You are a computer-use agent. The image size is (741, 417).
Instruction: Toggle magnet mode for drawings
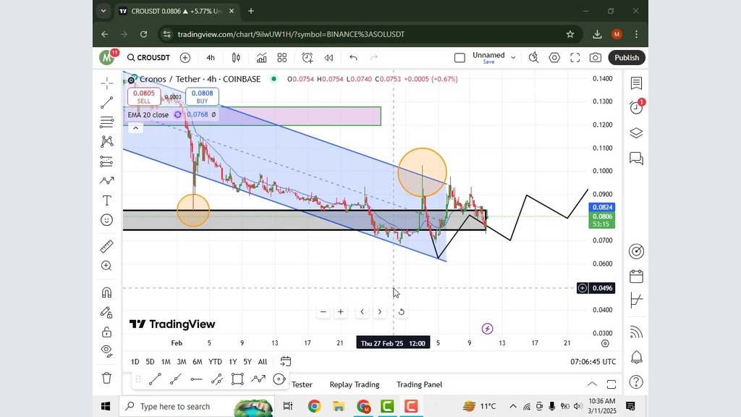(x=107, y=292)
